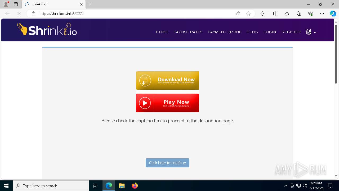Viewport: 339px width, 191px height.
Task: Open Task View
Action: click(x=95, y=186)
